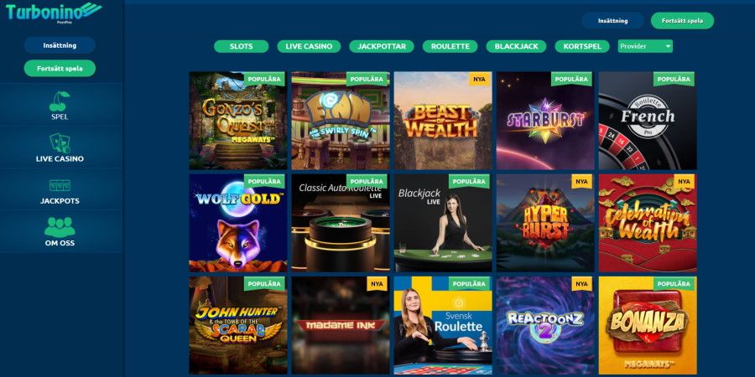The image size is (755, 377).
Task: Open Bonanza Megaways thumbnail
Action: click(648, 326)
